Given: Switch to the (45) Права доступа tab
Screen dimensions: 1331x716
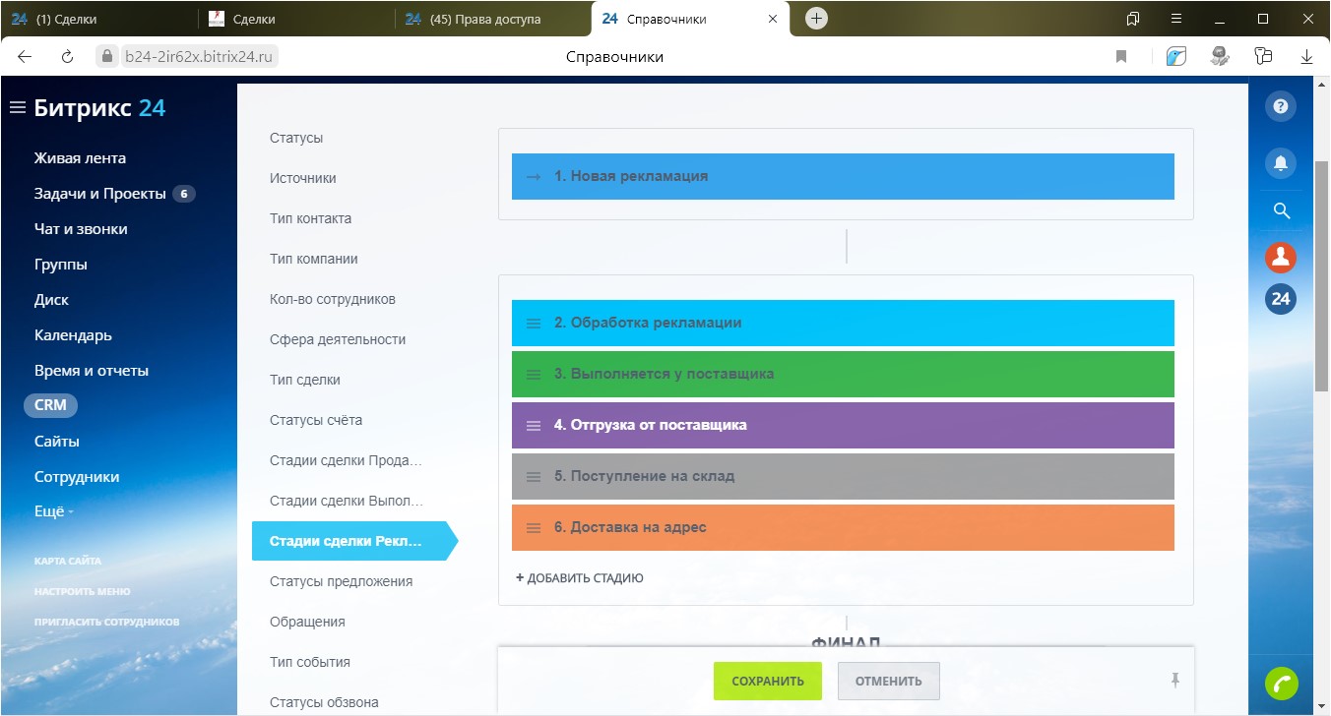Looking at the screenshot, I should tap(492, 19).
